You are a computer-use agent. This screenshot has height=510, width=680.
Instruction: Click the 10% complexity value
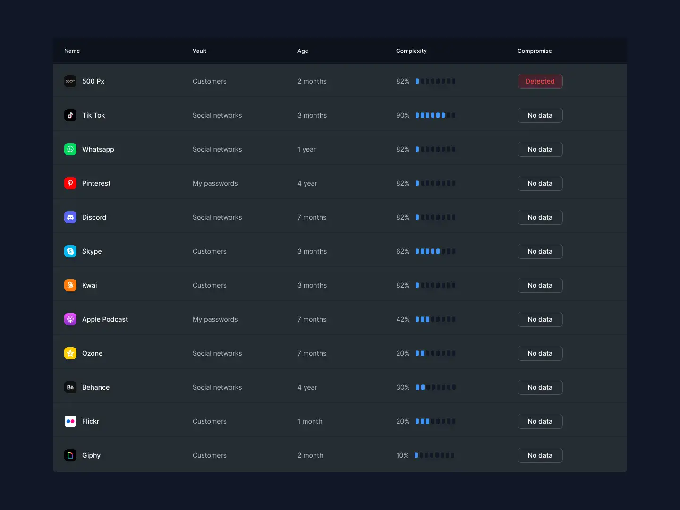[x=402, y=455]
